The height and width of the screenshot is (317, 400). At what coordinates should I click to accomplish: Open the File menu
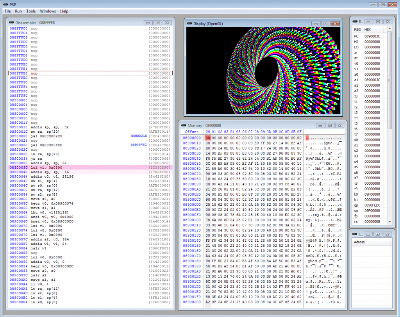click(x=8, y=11)
